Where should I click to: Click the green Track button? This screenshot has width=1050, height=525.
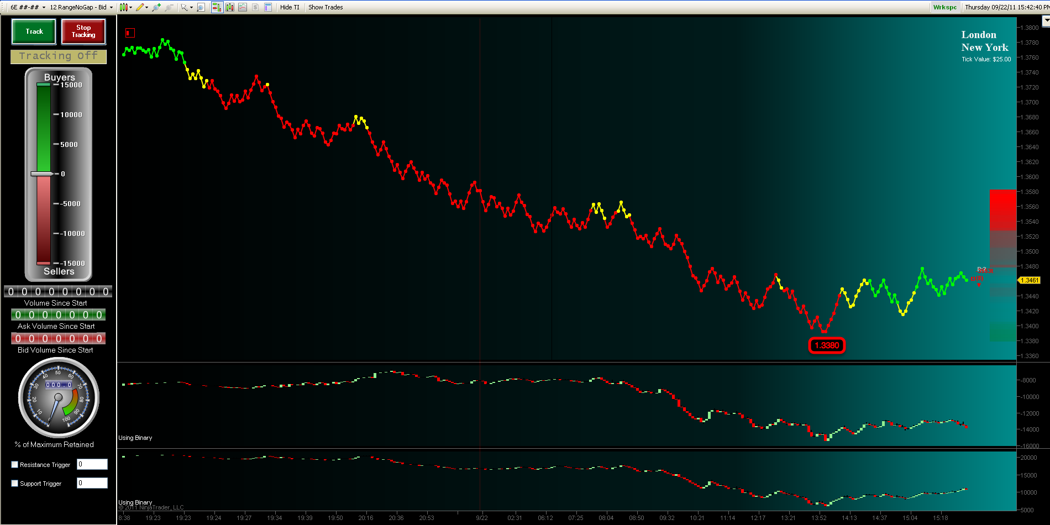[x=34, y=32]
